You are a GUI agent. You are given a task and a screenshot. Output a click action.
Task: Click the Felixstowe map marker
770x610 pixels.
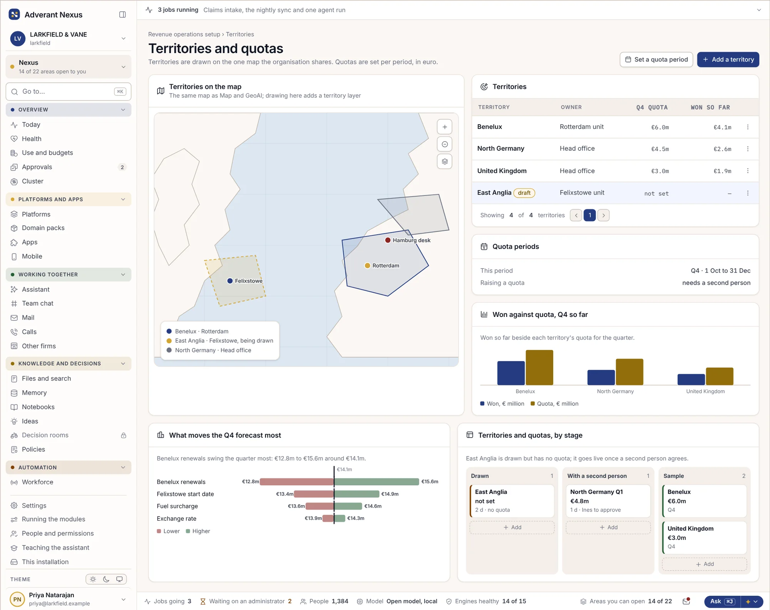click(x=230, y=281)
